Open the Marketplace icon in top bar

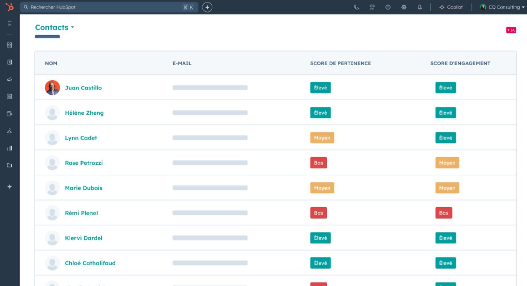(x=372, y=7)
